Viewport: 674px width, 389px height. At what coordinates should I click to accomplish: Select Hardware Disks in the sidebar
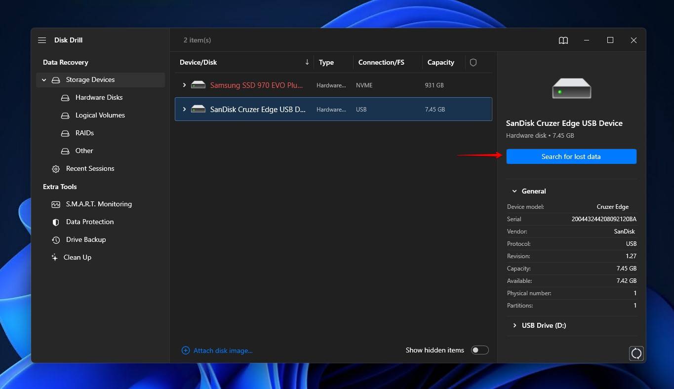(99, 98)
